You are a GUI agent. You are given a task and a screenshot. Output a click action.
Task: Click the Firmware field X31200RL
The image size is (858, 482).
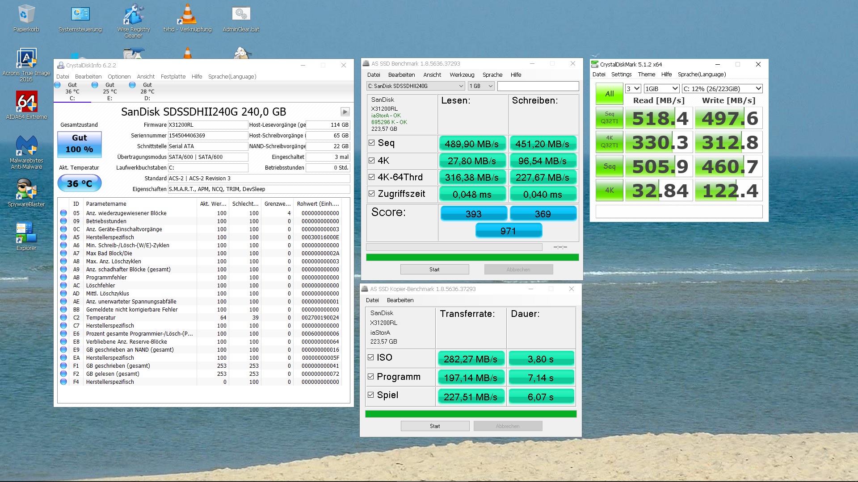[x=208, y=125]
